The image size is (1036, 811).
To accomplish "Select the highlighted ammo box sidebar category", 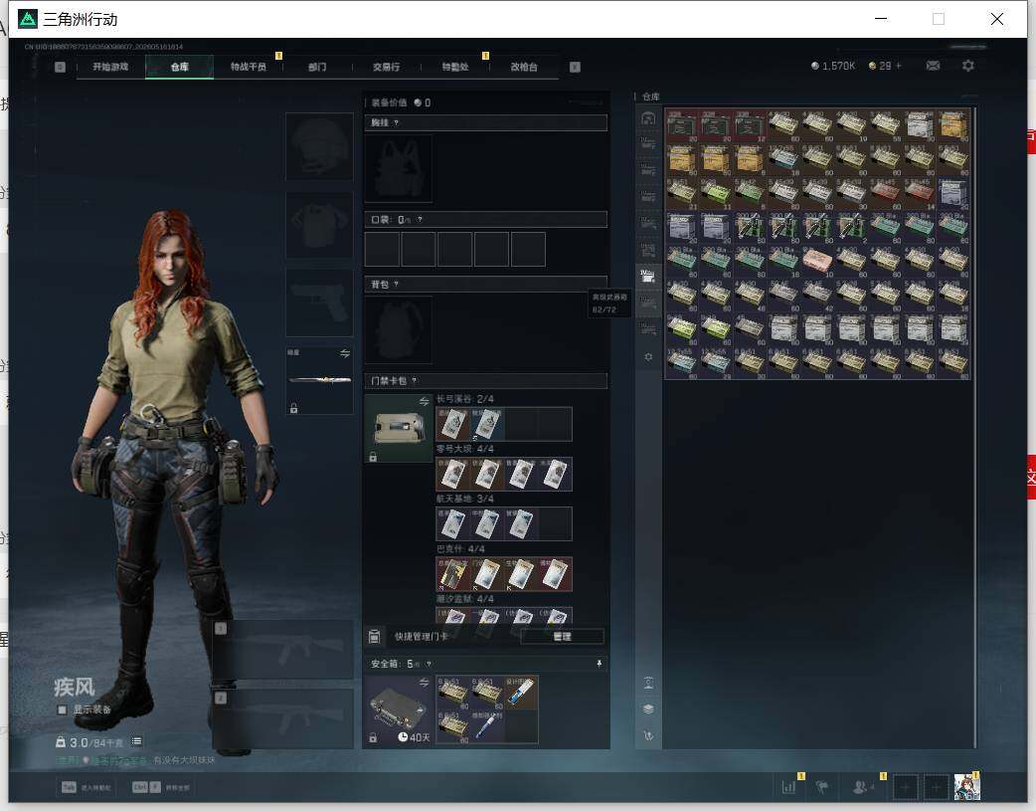I will (x=648, y=276).
